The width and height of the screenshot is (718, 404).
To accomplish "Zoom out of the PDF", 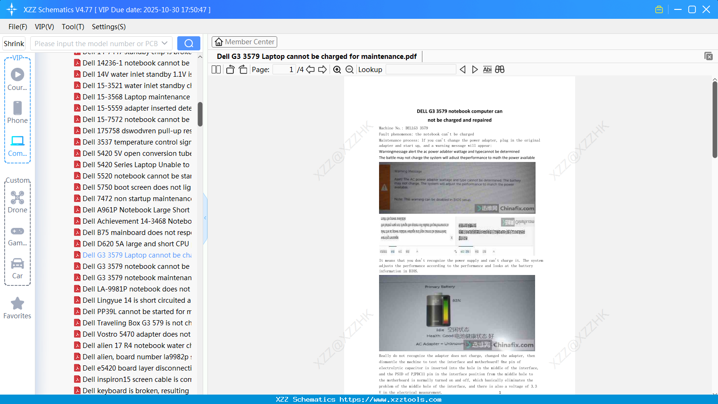I will [349, 70].
